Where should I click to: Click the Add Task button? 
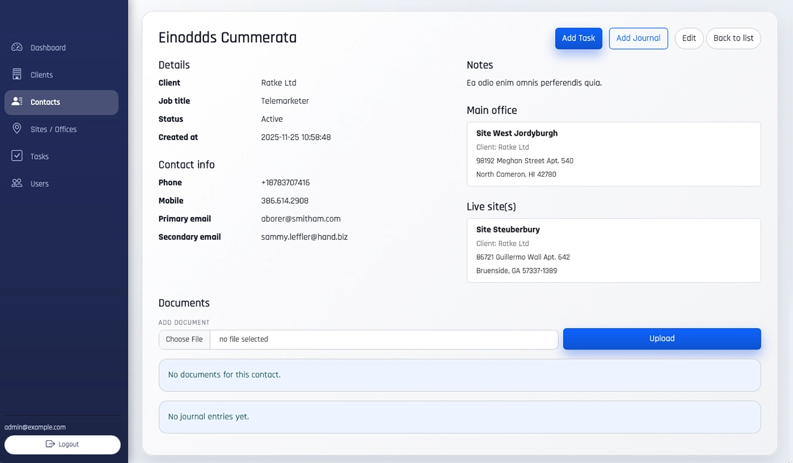tap(578, 38)
